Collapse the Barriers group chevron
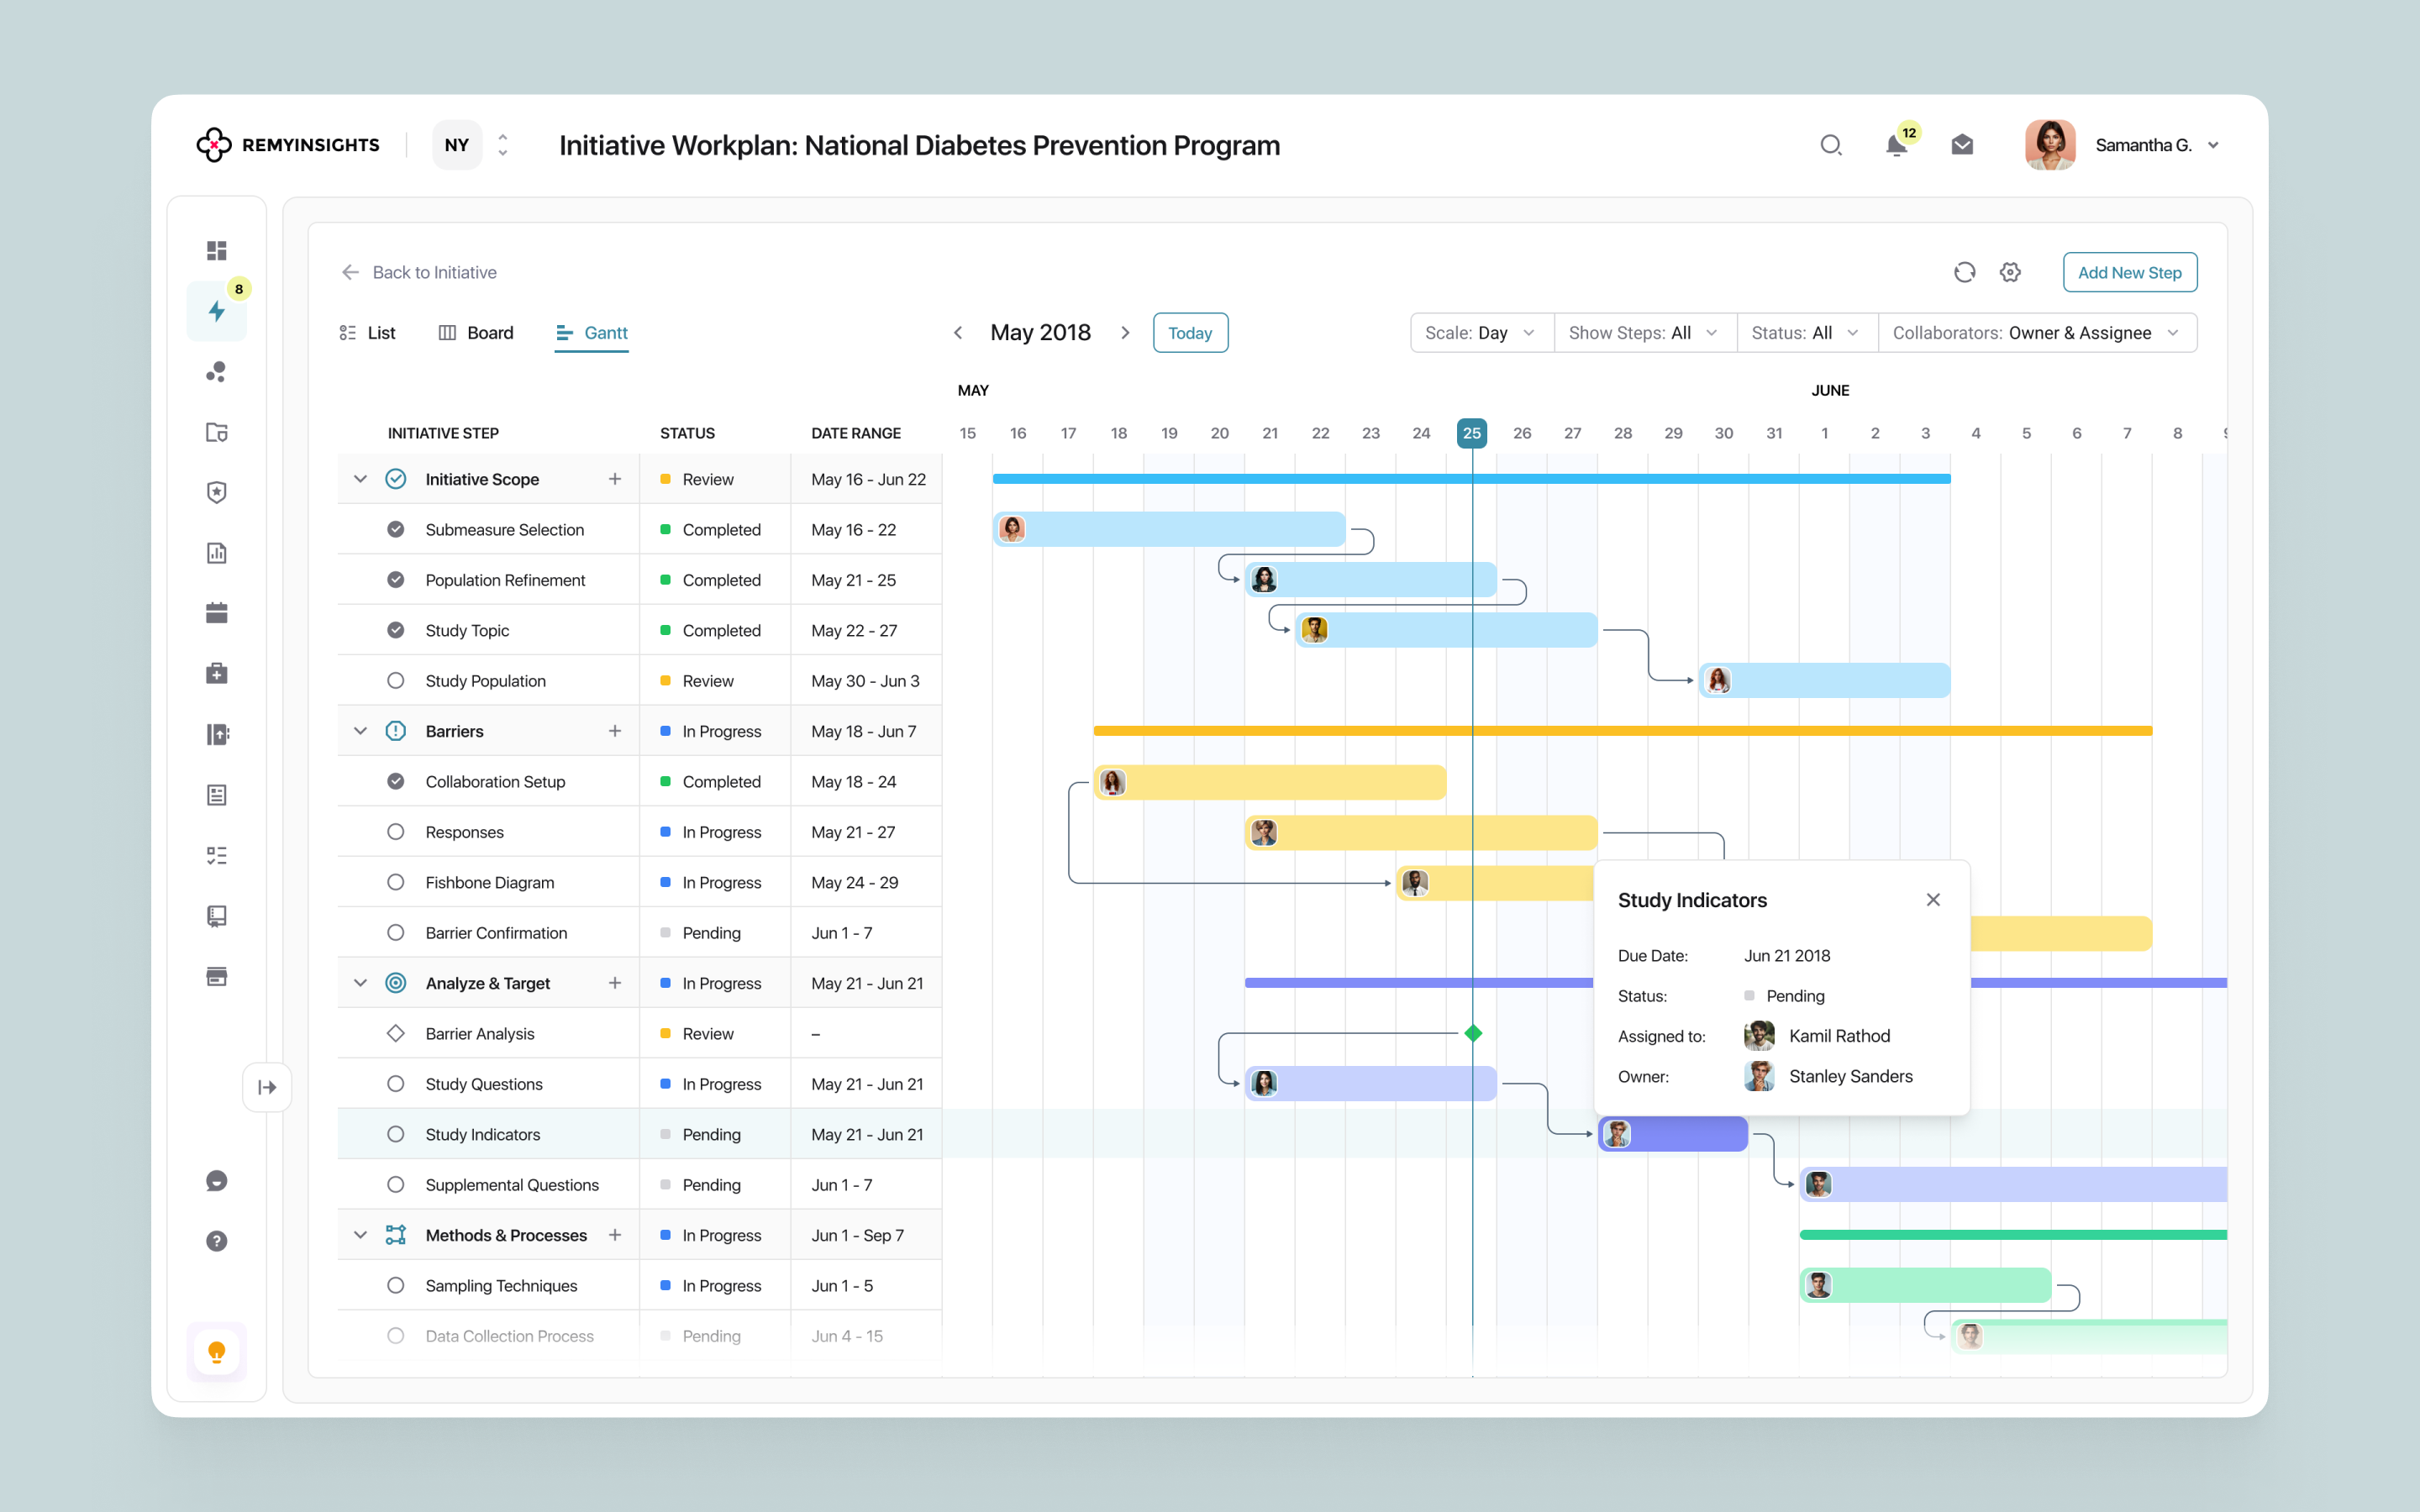The width and height of the screenshot is (2420, 1512). pyautogui.click(x=360, y=731)
